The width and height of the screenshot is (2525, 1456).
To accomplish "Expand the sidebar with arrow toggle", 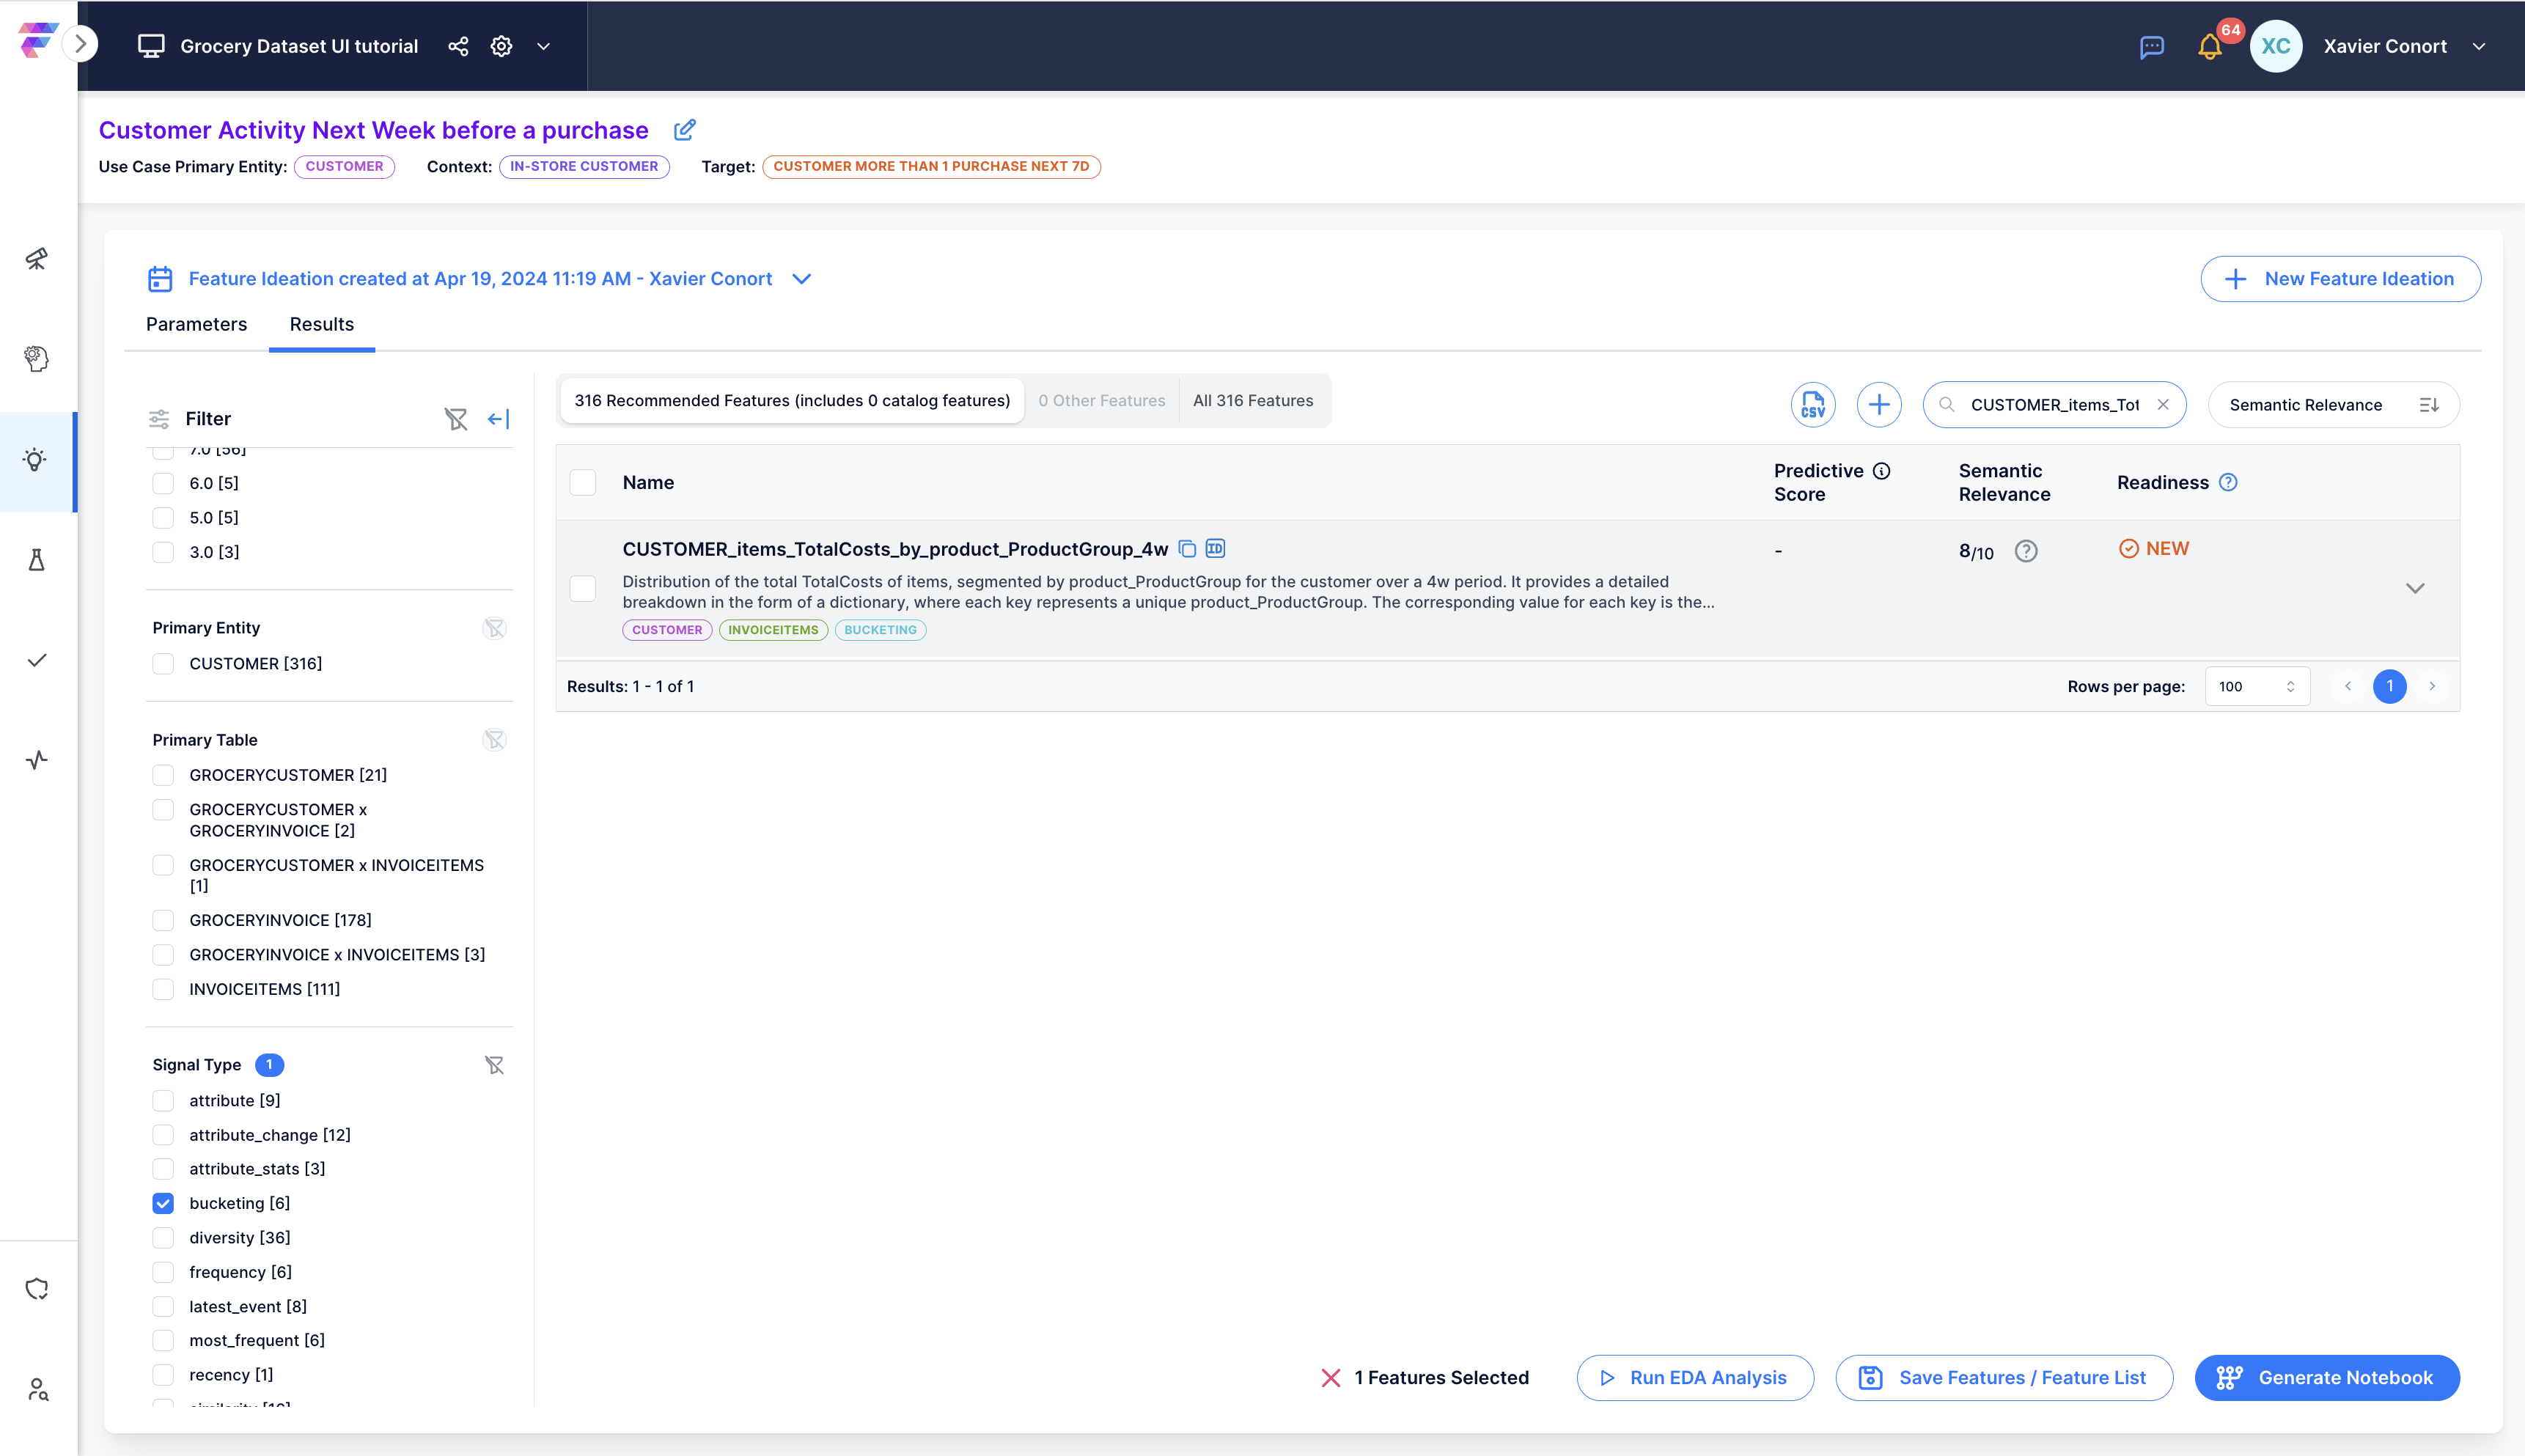I will tap(81, 44).
